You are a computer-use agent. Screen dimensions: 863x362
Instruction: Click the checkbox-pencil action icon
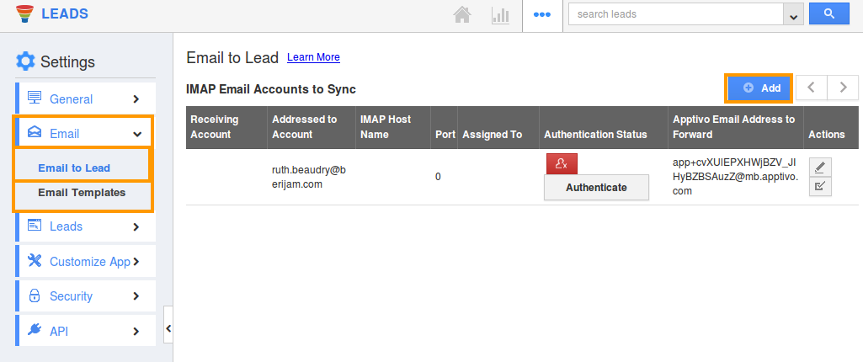pyautogui.click(x=820, y=187)
